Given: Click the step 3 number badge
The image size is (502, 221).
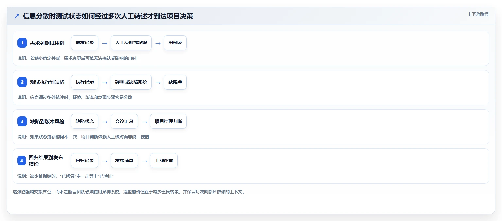Looking at the screenshot, I should (22, 121).
